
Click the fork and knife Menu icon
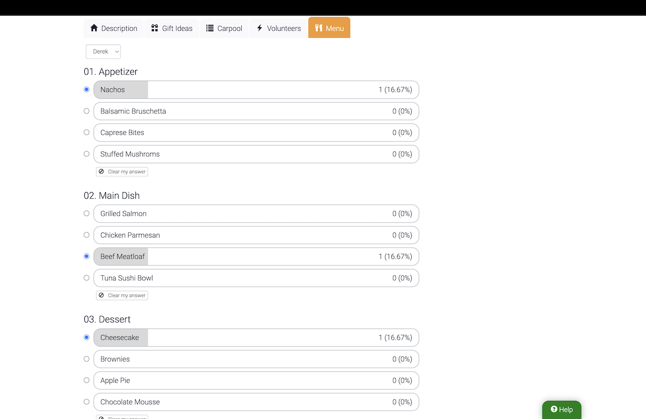318,28
